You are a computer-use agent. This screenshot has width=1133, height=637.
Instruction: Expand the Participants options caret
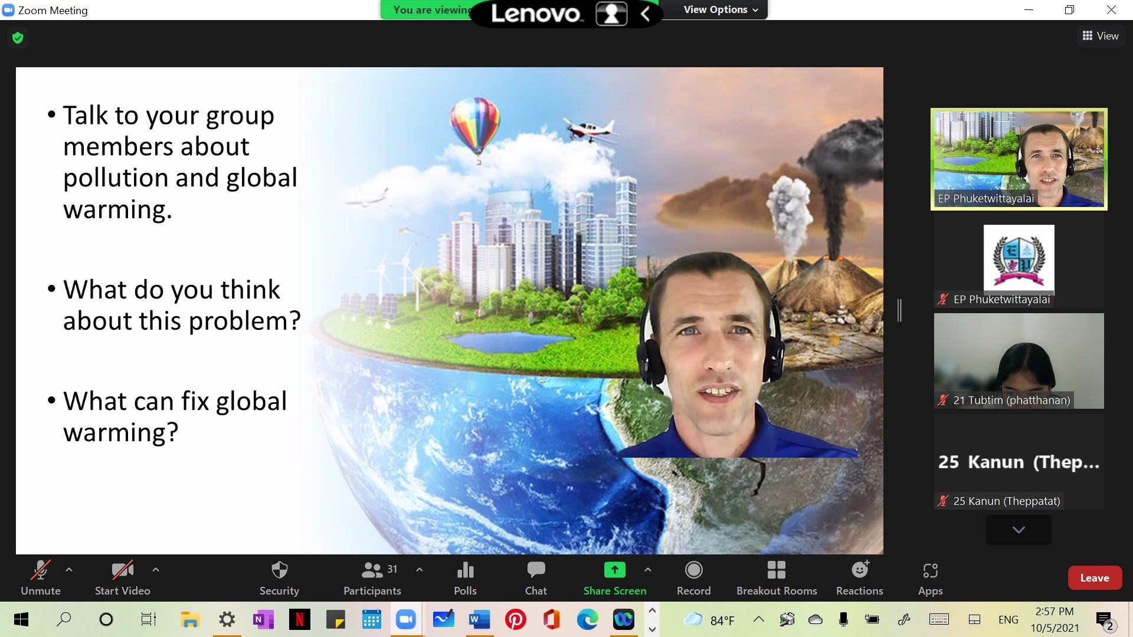pos(420,570)
